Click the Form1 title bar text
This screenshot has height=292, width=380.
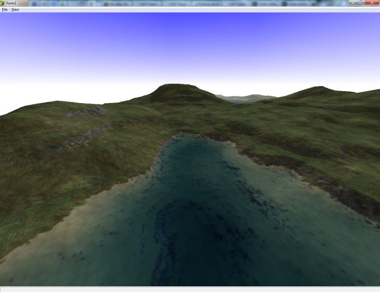point(11,3)
